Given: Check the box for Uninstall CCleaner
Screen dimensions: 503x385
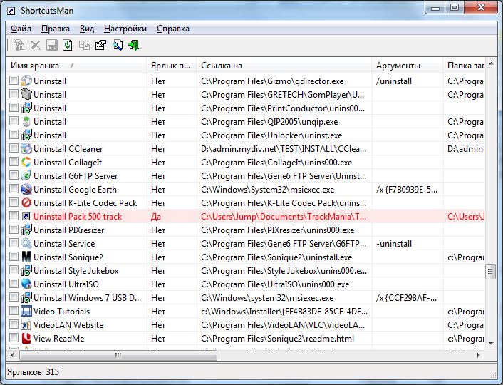Looking at the screenshot, I should [14, 148].
